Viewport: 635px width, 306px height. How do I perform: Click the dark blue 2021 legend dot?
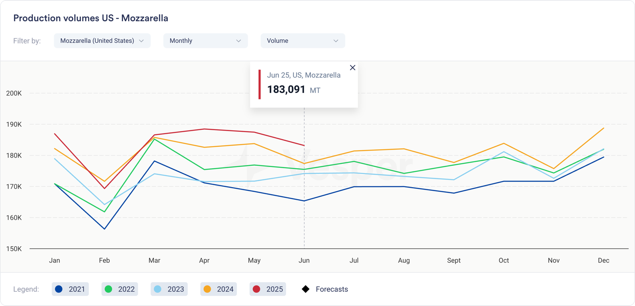tap(59, 289)
